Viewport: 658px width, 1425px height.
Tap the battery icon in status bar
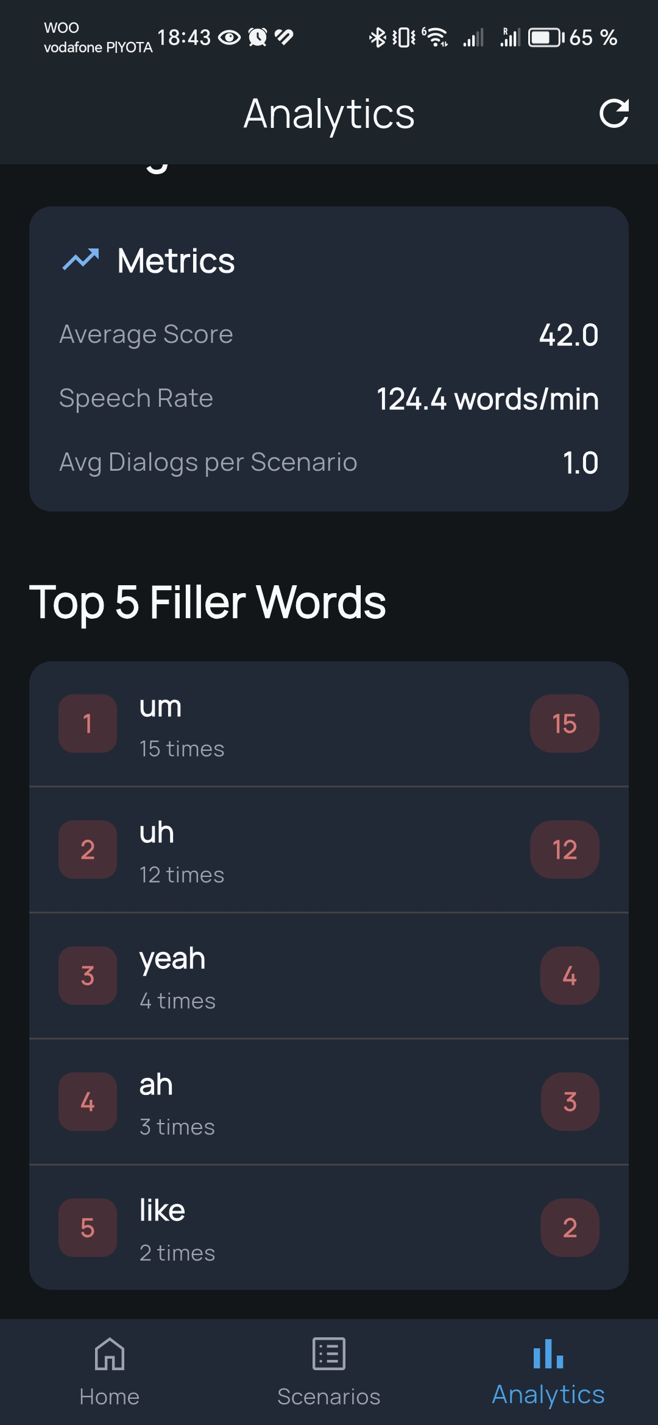tap(545, 38)
